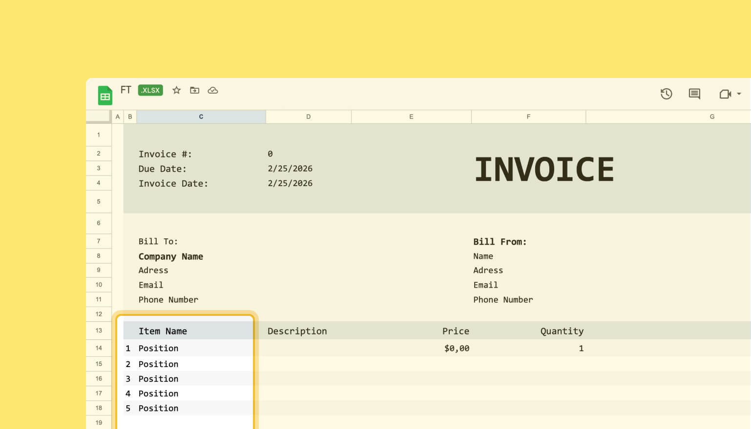Click the FT document title
The width and height of the screenshot is (751, 429).
point(125,90)
